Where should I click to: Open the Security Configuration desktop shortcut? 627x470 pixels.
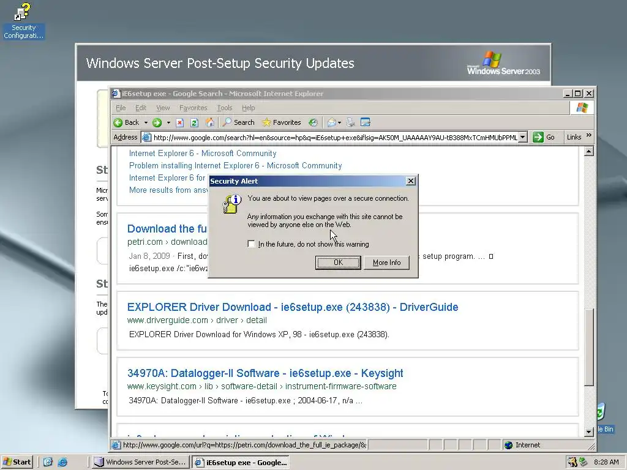click(23, 21)
